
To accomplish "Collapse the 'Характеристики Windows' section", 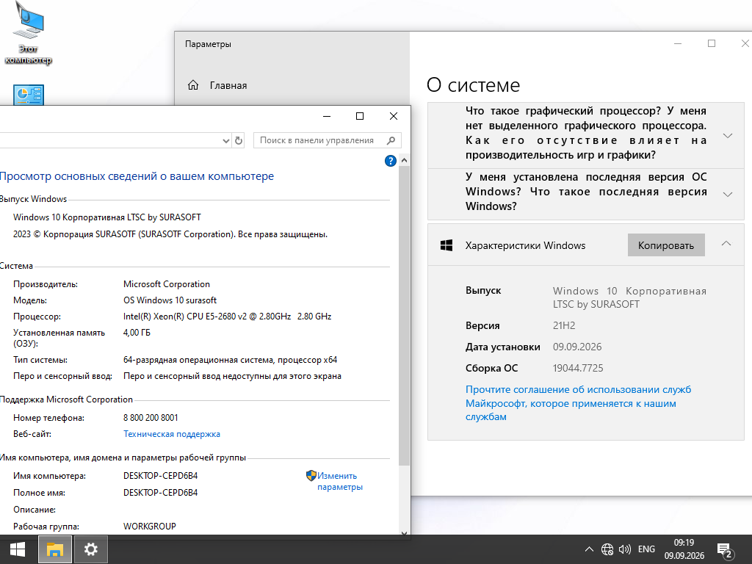I will 726,244.
